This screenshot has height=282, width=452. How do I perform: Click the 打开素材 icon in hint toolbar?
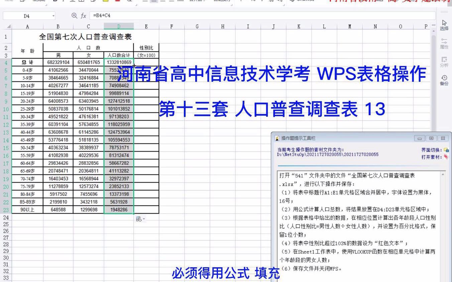point(446,157)
